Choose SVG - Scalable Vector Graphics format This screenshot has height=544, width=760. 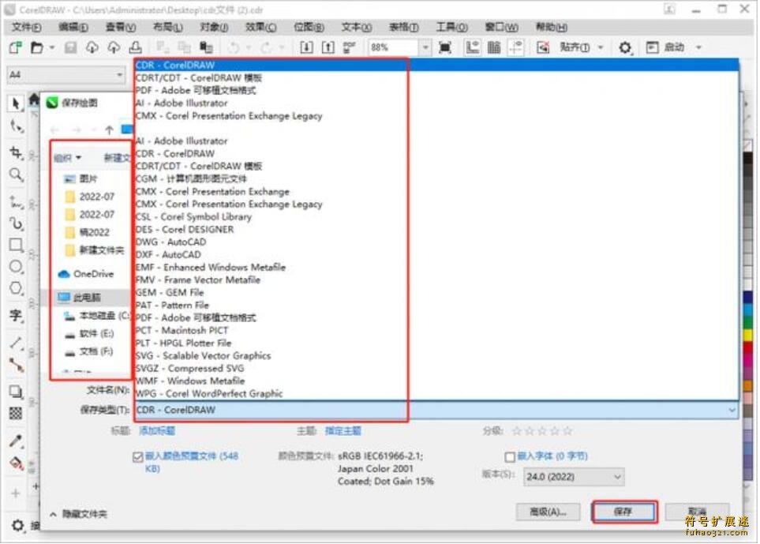tap(203, 355)
